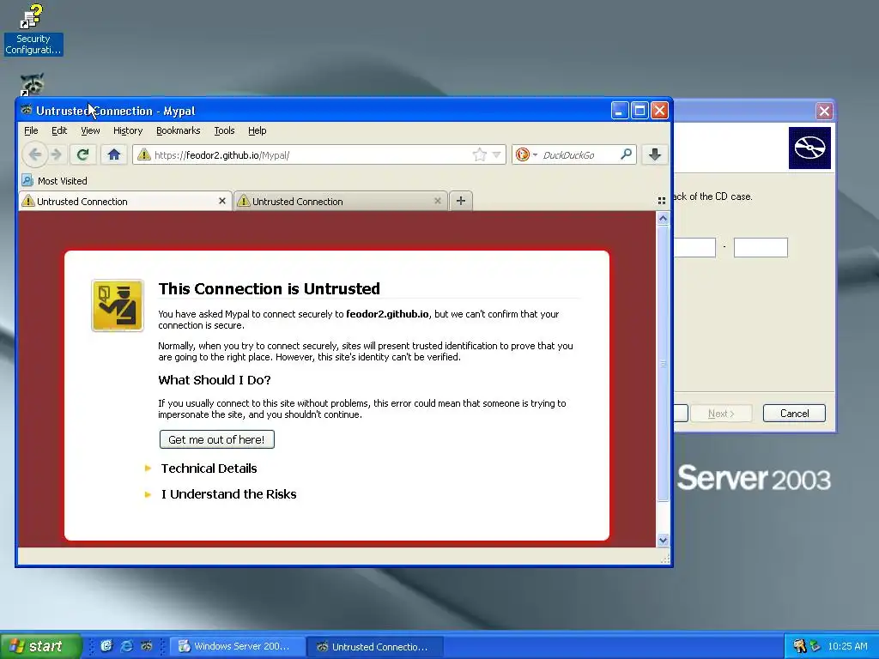Screen dimensions: 879x659
Task: Click the first quick launch icon next to Start
Action: 106,646
